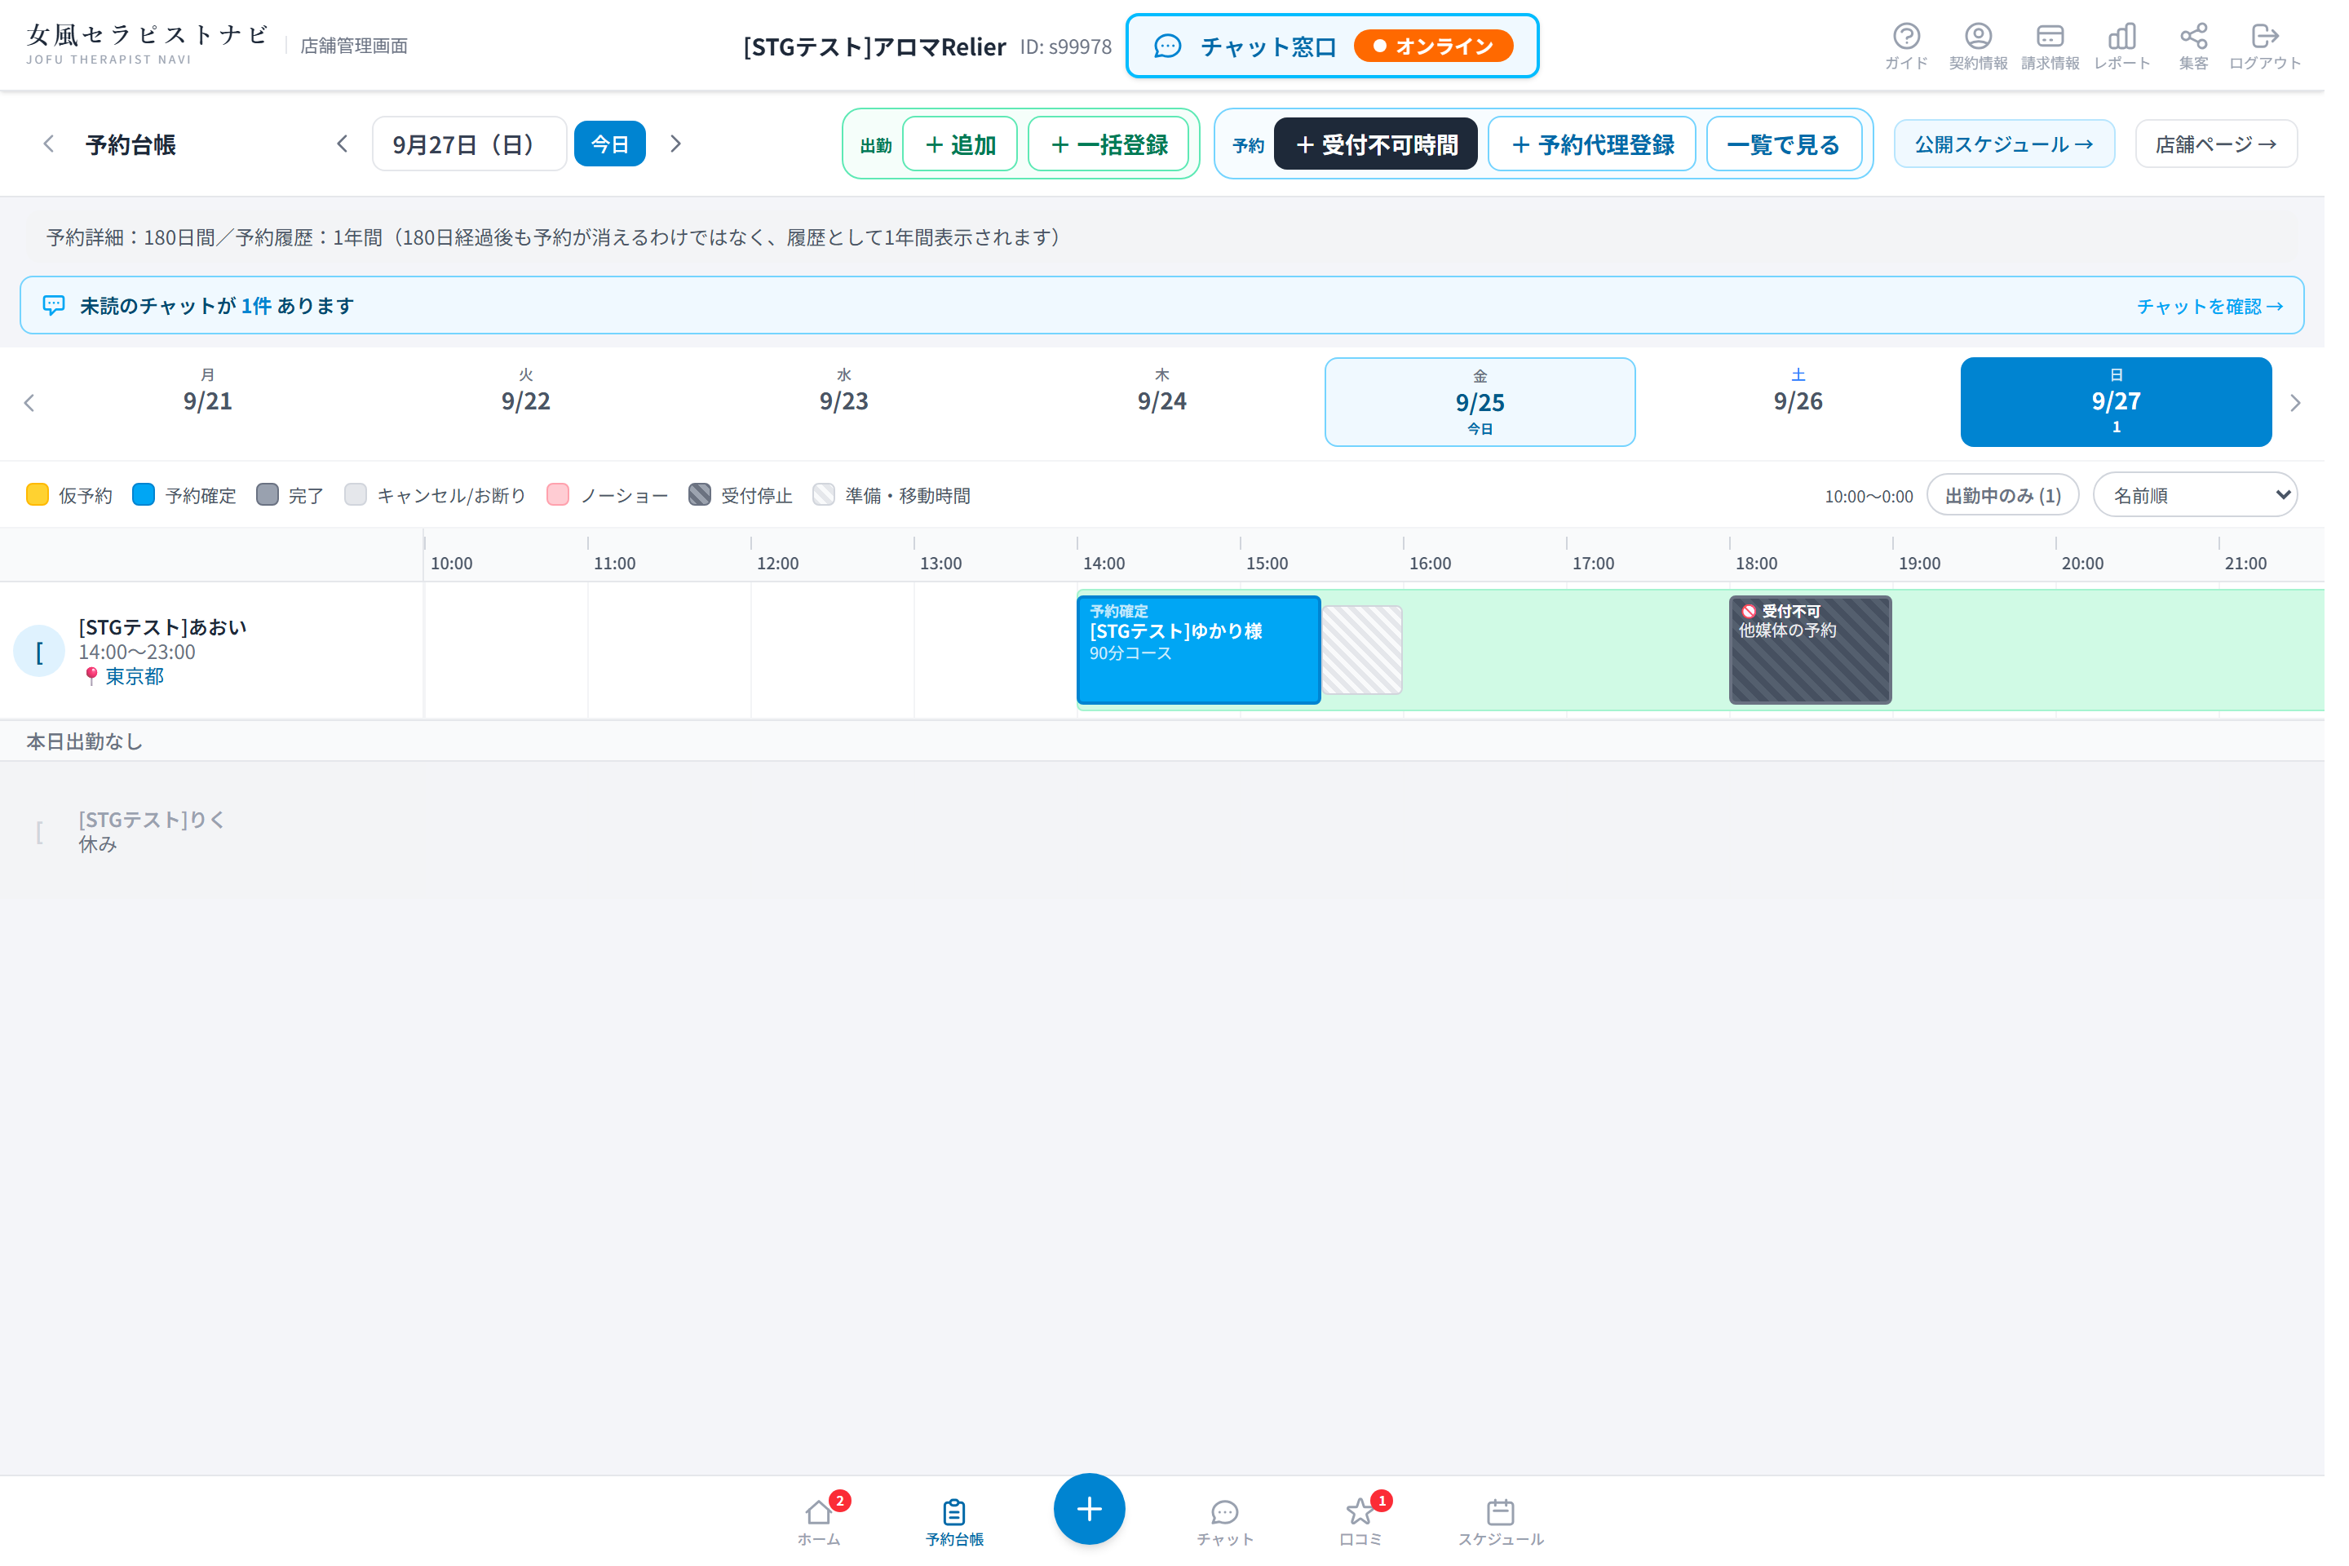Viewport: 2349px width, 1566px height.
Task: Go back with arrow beside 予約台帳
Action: point(49,145)
